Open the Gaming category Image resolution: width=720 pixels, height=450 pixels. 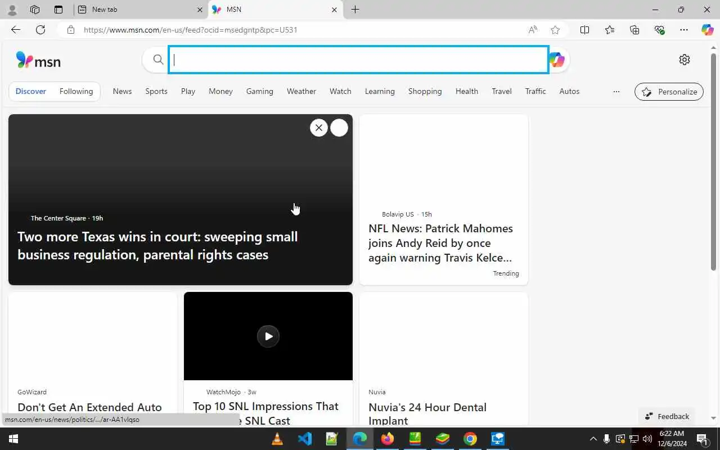(259, 91)
